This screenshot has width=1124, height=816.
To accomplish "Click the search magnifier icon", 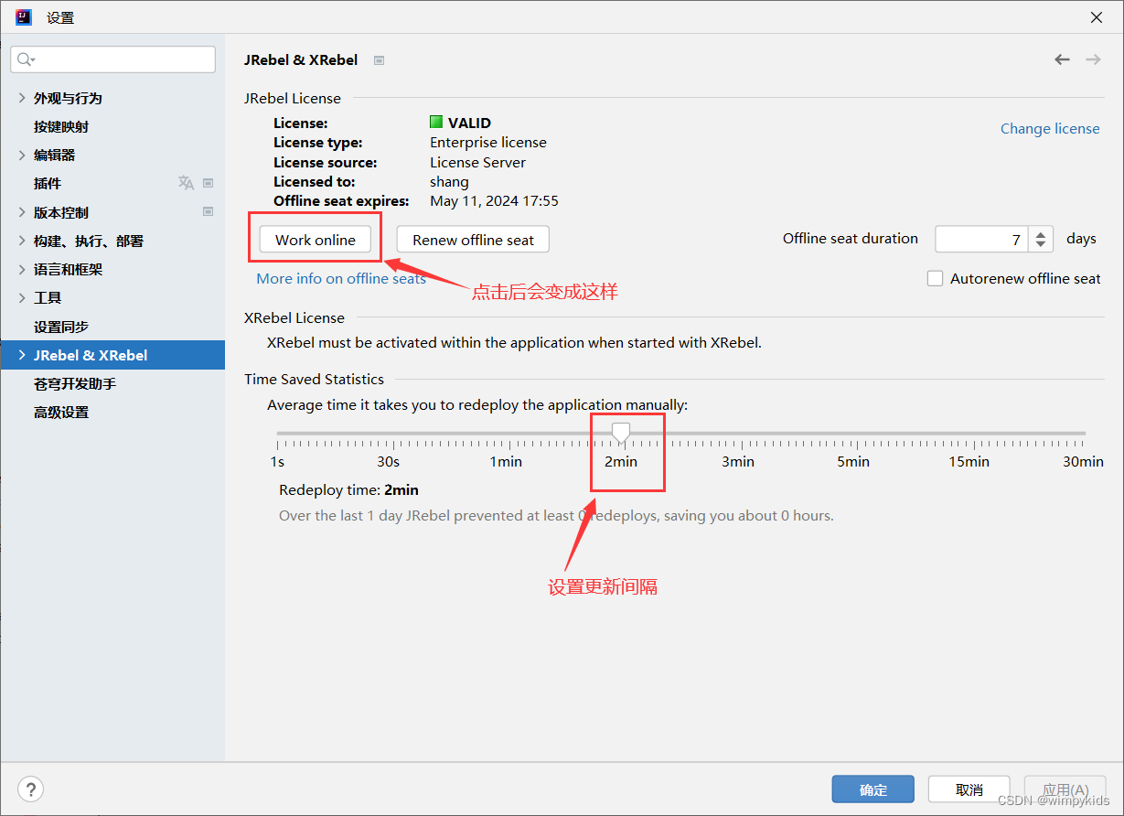I will [x=25, y=59].
